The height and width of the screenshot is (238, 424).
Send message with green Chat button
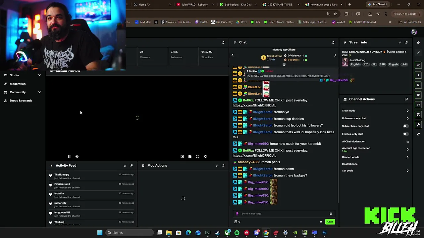coord(330,222)
